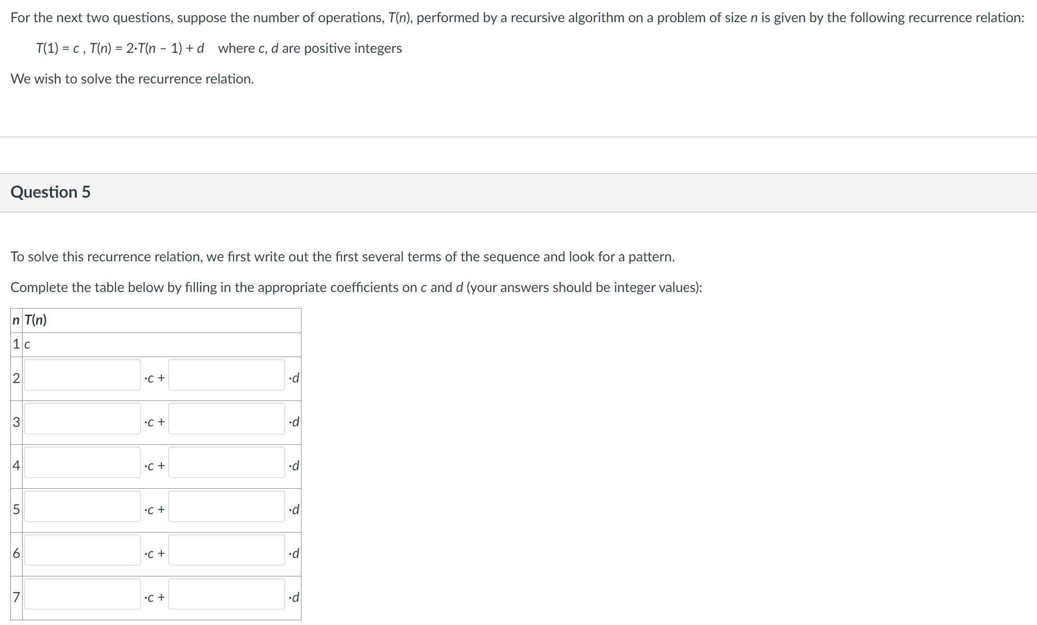This screenshot has width=1037, height=625.
Task: Click the d coefficient field for n=2
Action: pyautogui.click(x=226, y=375)
